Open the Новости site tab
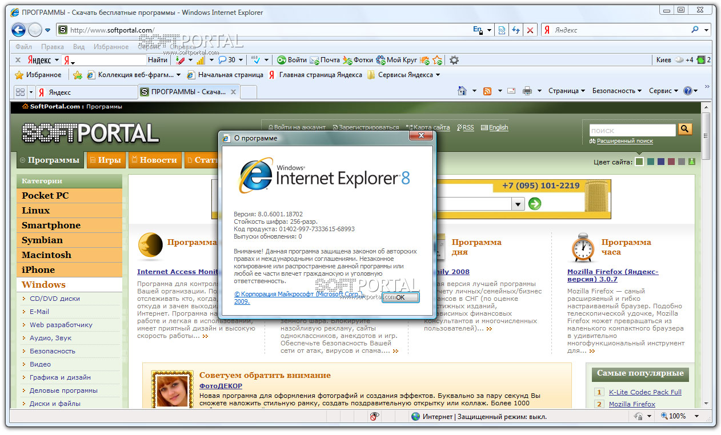This screenshot has height=435, width=721. pyautogui.click(x=155, y=160)
